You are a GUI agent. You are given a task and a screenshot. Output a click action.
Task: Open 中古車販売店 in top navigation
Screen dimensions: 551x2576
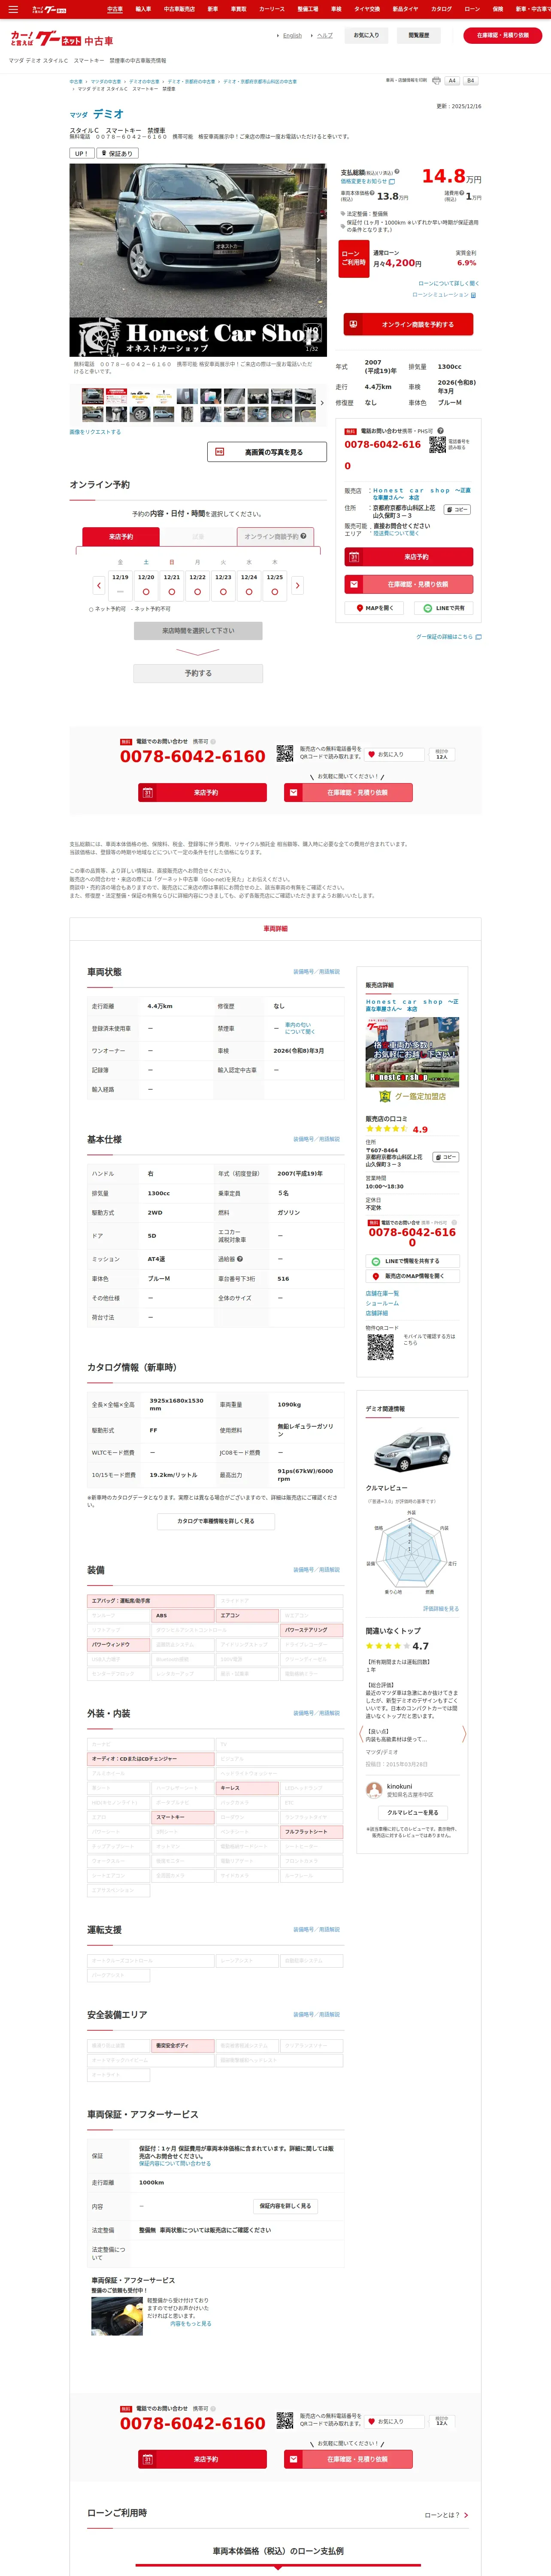coord(179,9)
